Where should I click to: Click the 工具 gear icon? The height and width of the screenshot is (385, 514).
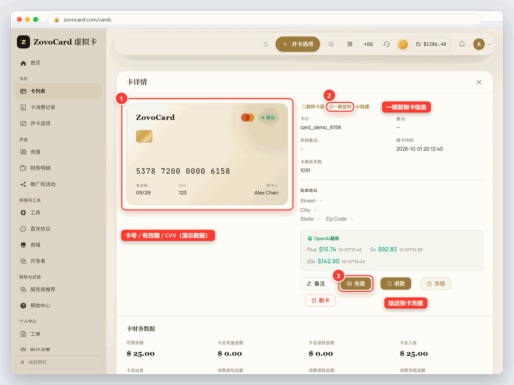tap(23, 213)
